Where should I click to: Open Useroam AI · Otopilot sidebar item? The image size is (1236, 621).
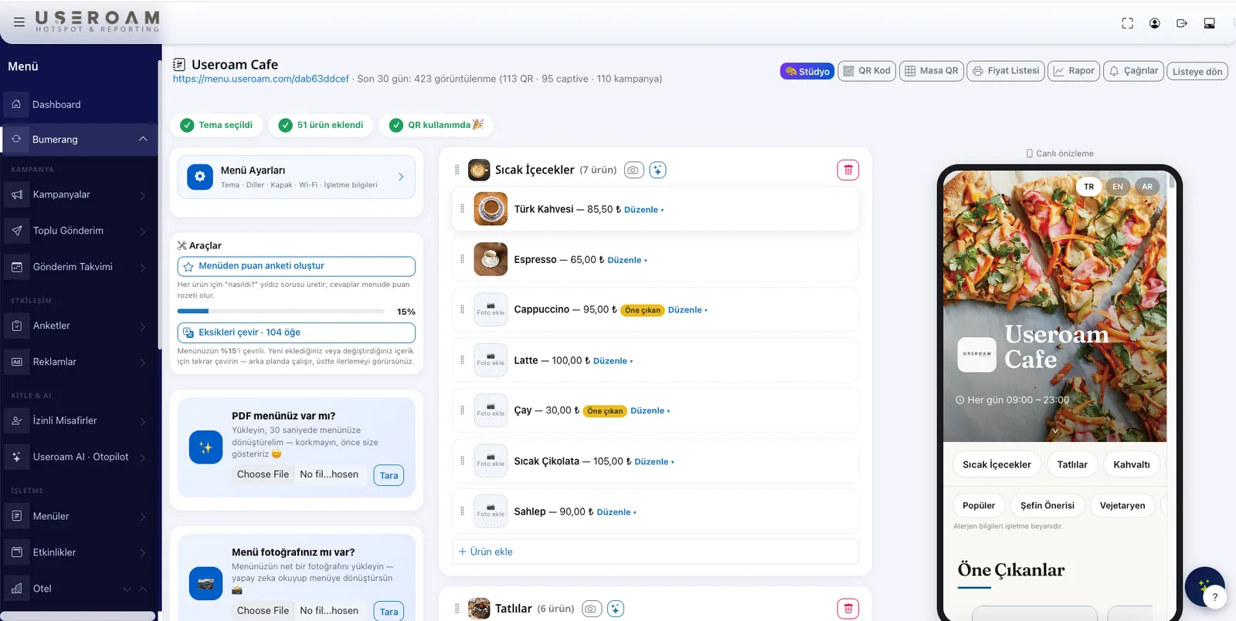click(80, 457)
